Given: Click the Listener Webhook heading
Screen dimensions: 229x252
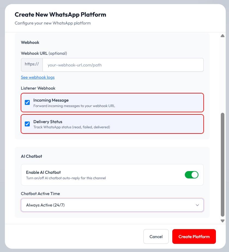Looking at the screenshot, I should pyautogui.click(x=38, y=88).
